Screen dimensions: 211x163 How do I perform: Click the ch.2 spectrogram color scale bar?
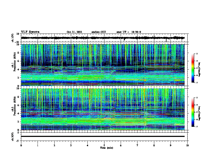pyautogui.click(x=193, y=112)
